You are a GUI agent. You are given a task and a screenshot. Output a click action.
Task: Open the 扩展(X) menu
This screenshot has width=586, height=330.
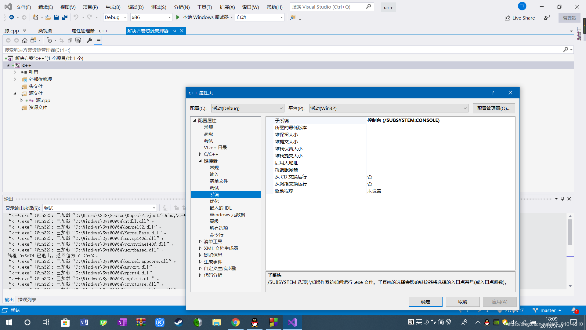pos(227,7)
